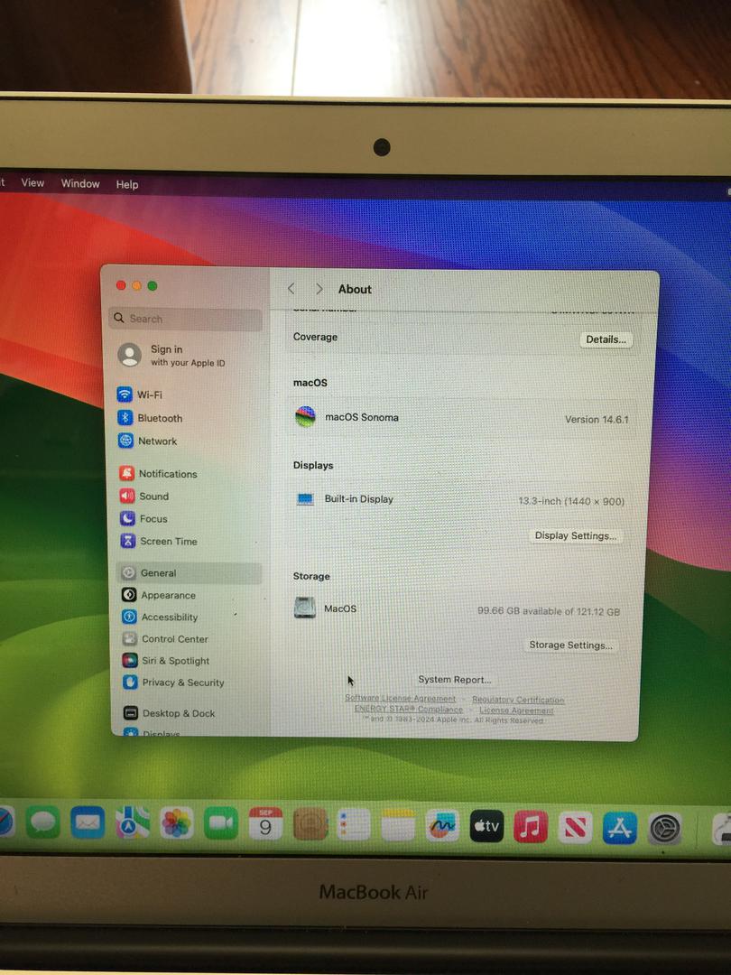Image resolution: width=731 pixels, height=975 pixels.
Task: Open the Regulatory Certification link
Action: click(x=518, y=701)
